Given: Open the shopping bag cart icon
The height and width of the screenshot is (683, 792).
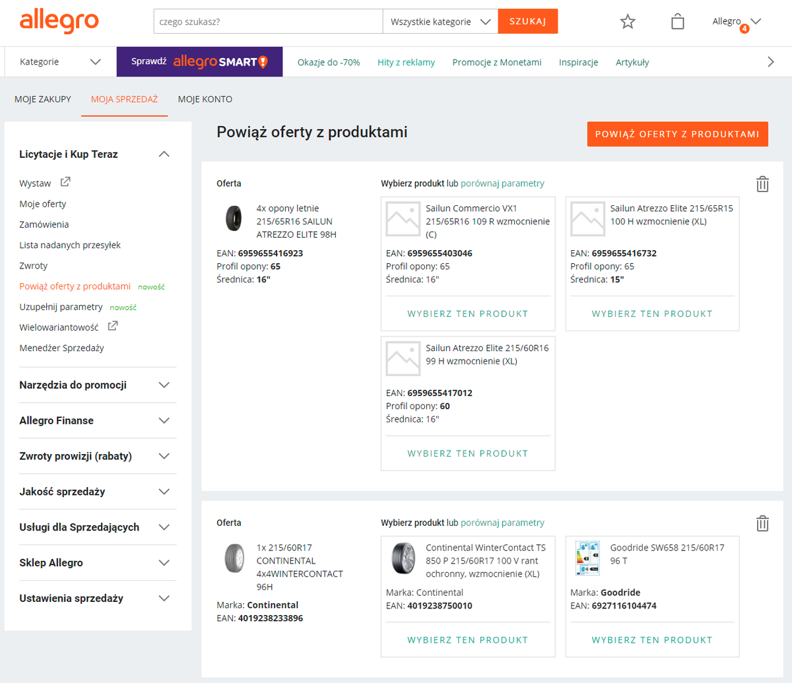Looking at the screenshot, I should [677, 22].
